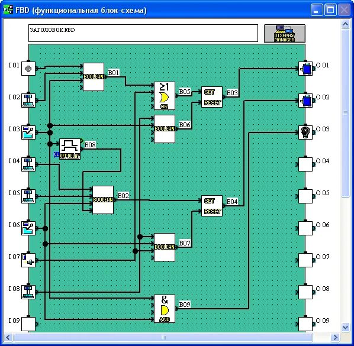354x346 pixels.
Task: Click the B02 block label
Action: 123,196
